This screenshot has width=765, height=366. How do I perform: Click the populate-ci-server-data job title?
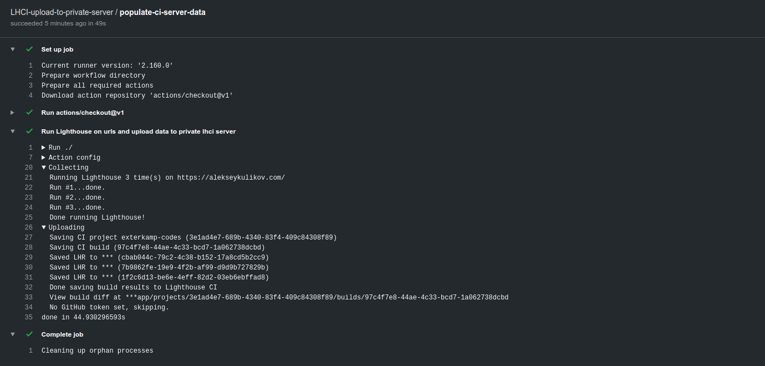pos(162,12)
